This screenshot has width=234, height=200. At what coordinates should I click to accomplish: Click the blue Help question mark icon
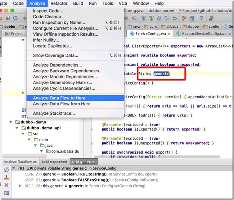201,18
